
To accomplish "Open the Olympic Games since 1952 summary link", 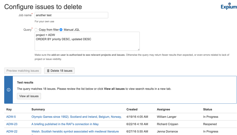I will pos(76,117).
